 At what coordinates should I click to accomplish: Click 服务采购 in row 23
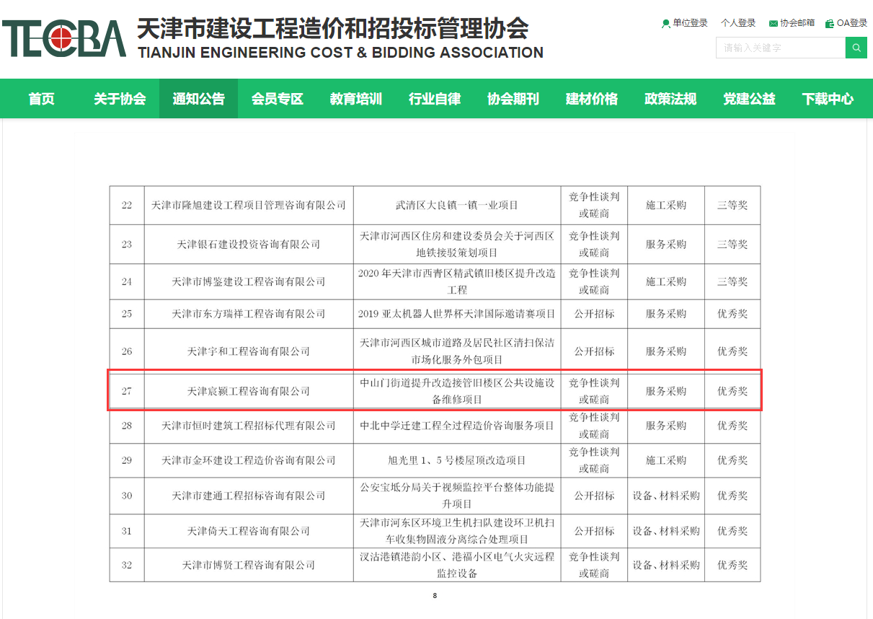click(666, 245)
